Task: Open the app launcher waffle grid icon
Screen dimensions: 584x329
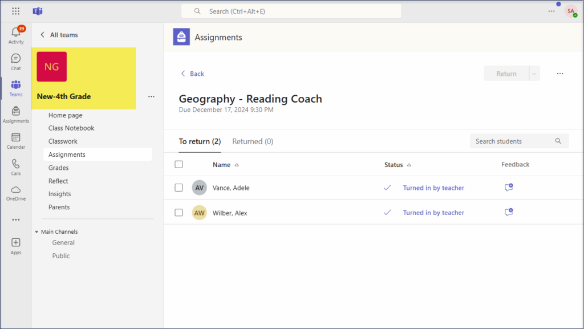Action: (16, 11)
